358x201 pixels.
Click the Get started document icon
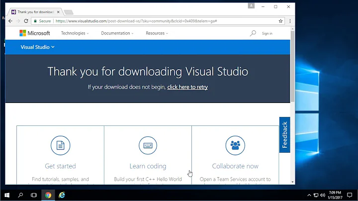(x=61, y=145)
